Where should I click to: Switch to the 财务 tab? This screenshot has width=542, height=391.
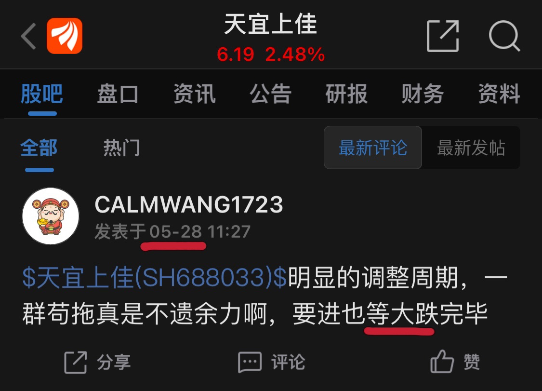click(423, 94)
